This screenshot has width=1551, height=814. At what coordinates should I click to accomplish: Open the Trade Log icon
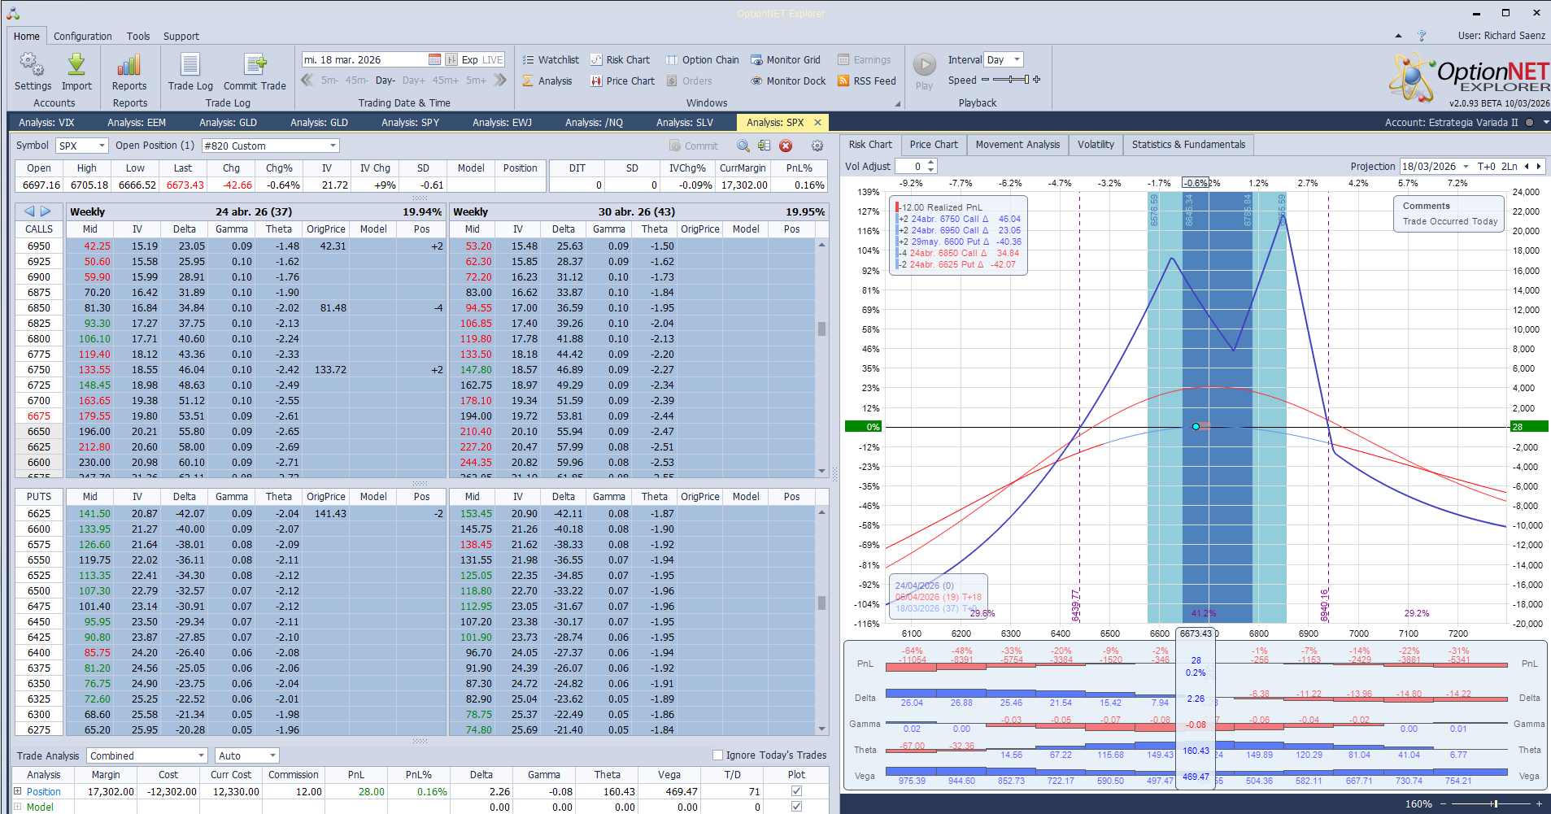coord(190,72)
